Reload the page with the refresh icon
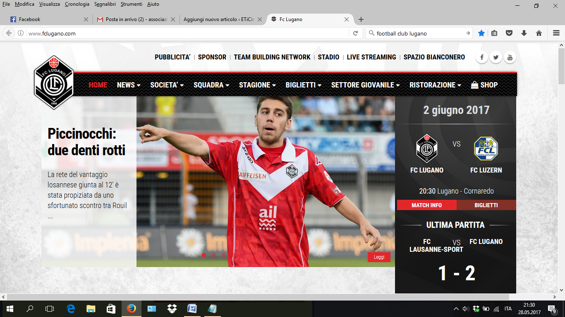The image size is (565, 317). click(355, 33)
